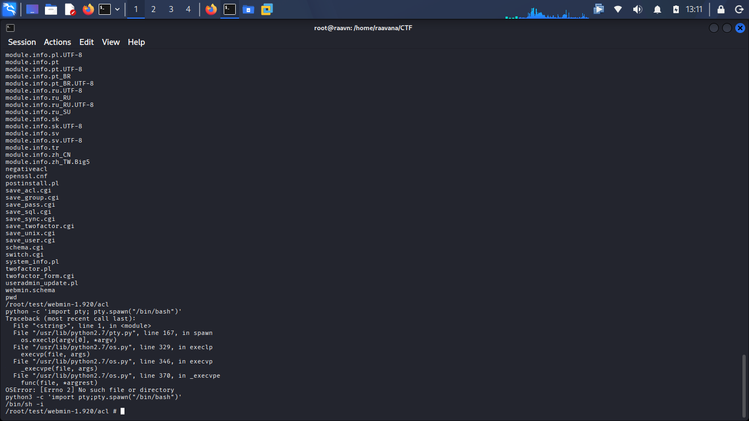Click the CPU graph monitor in the panel
749x421 pixels.
[x=547, y=11]
